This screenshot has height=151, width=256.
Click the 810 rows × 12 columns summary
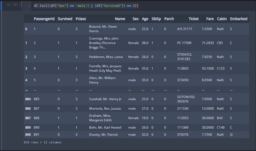coord(43,142)
